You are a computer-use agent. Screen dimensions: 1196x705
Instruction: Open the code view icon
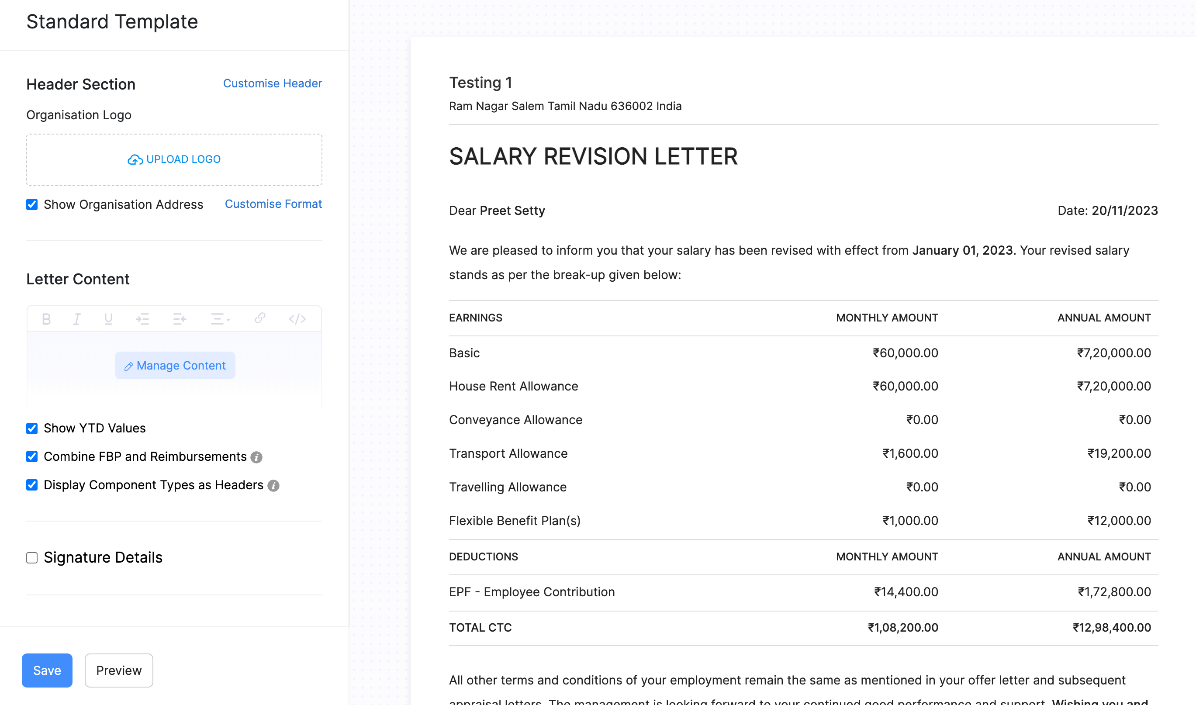pos(297,319)
